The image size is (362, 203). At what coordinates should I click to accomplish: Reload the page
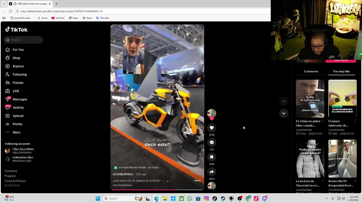tap(10, 11)
